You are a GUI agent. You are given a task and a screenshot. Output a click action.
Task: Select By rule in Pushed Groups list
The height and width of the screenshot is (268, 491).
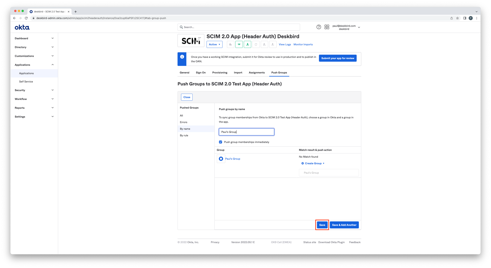coord(184,135)
